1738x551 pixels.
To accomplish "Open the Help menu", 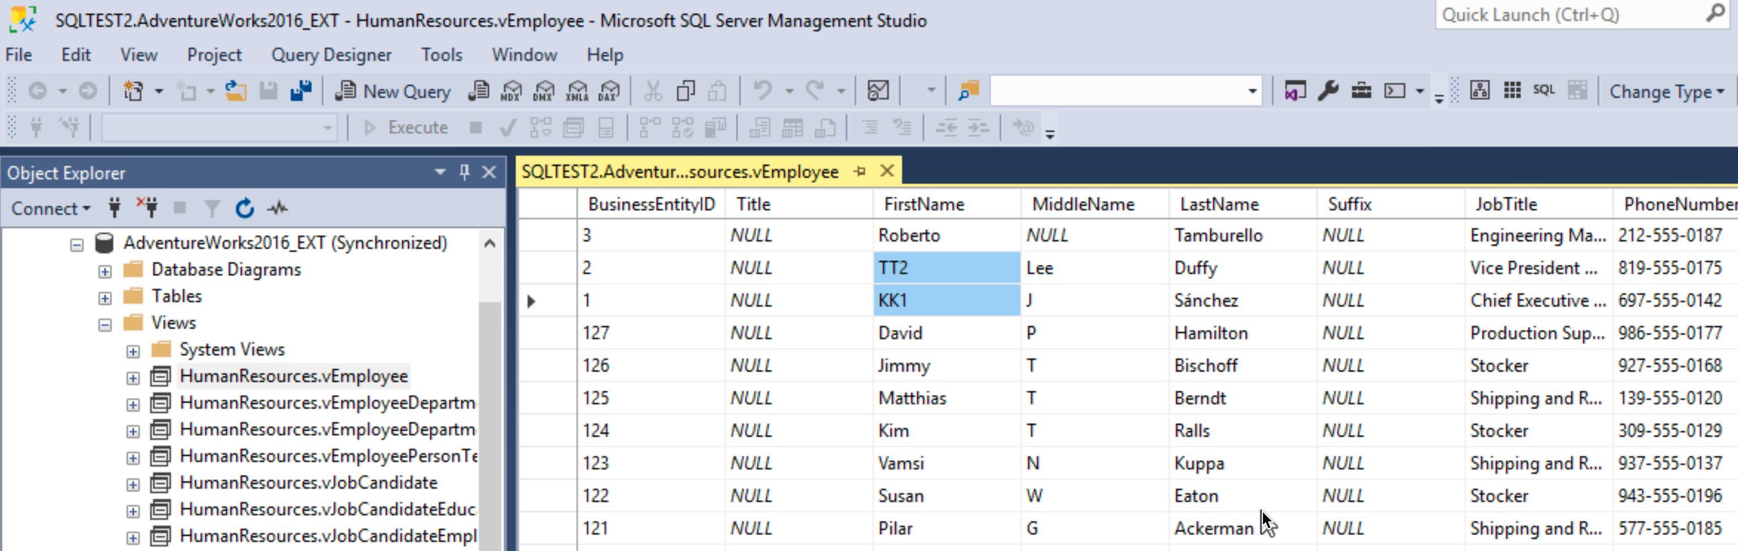I will pos(604,54).
